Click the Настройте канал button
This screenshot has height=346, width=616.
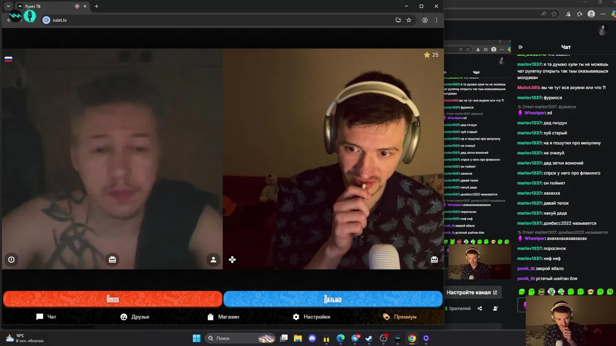point(472,292)
